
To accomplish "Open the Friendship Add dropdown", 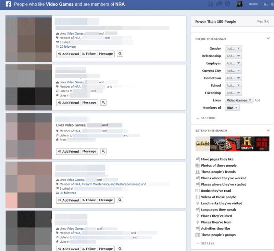I will (233, 93).
